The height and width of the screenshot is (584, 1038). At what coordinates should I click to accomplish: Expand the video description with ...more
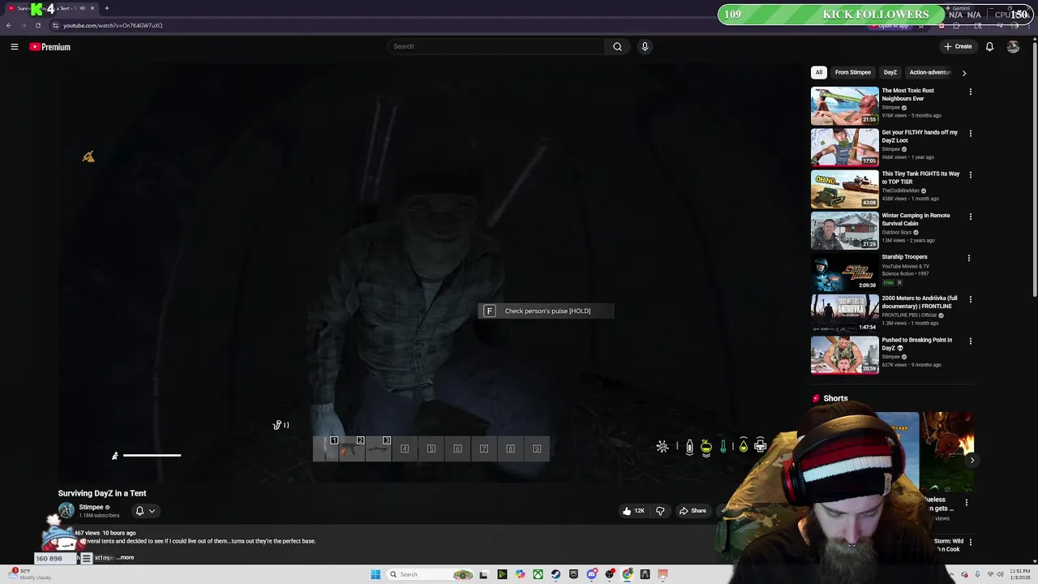(x=125, y=557)
